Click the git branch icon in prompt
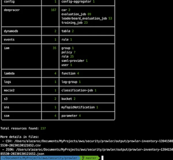173x160 pixels. 83,158
